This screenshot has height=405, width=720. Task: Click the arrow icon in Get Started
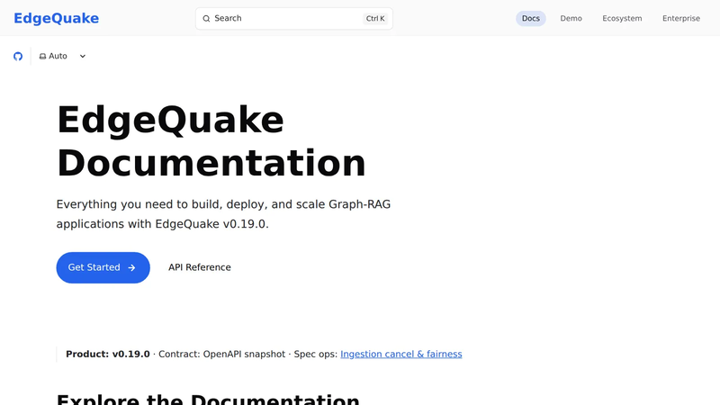tap(131, 267)
